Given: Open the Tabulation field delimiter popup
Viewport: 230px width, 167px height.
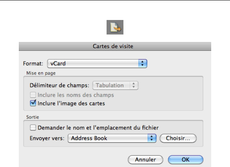Looking at the screenshot, I should pos(115,85).
